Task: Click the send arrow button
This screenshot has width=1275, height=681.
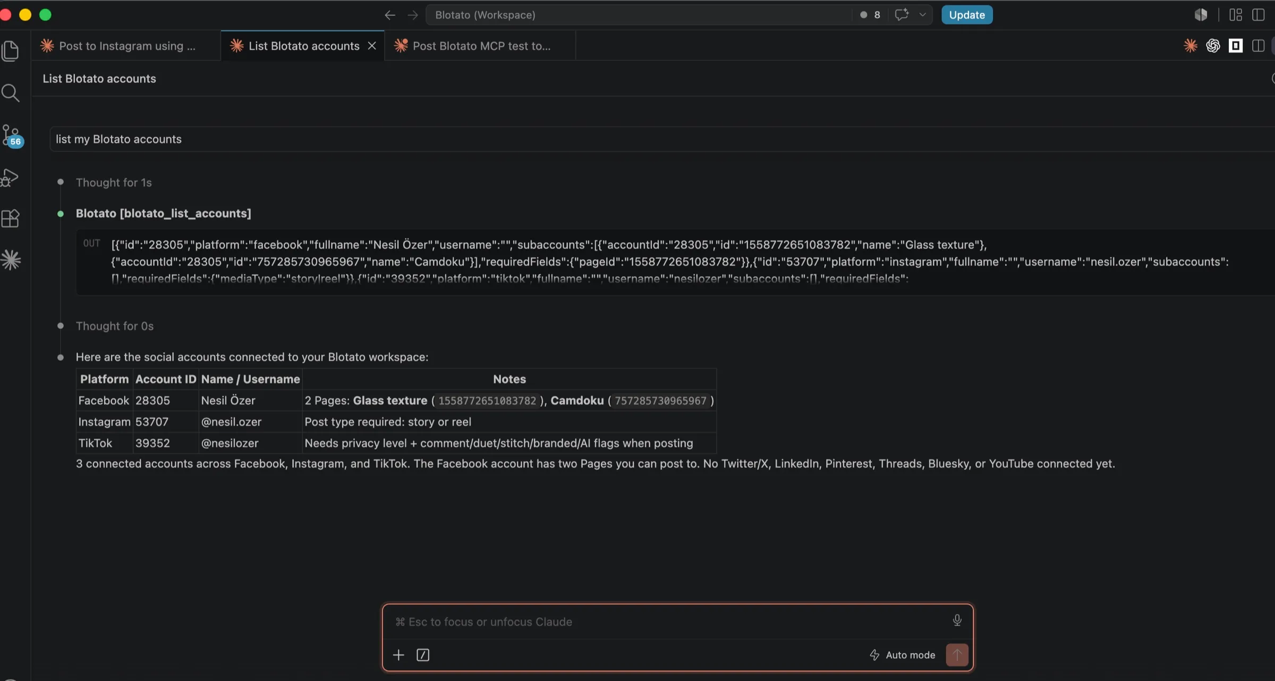Action: [x=957, y=655]
